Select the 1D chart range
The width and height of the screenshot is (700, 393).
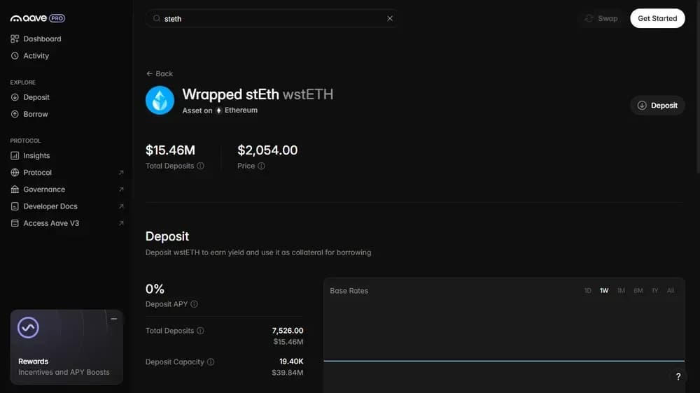(587, 291)
